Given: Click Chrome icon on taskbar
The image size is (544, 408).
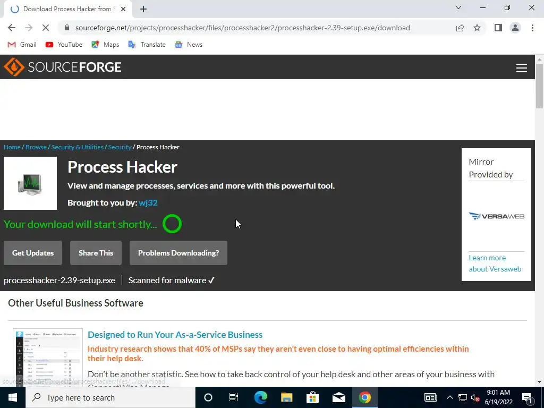Looking at the screenshot, I should tap(364, 397).
